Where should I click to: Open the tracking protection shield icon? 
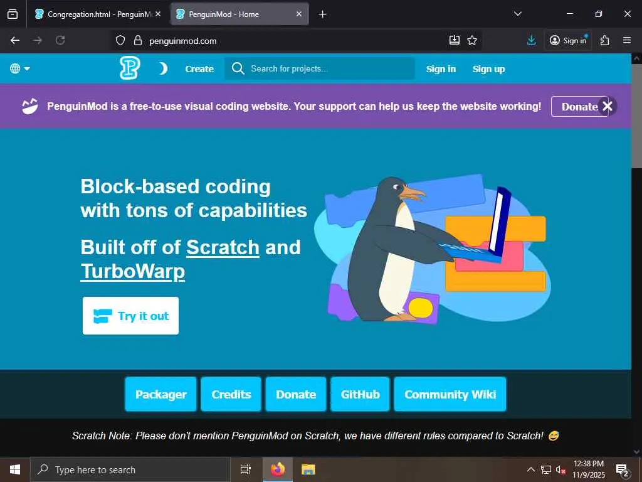[120, 41]
